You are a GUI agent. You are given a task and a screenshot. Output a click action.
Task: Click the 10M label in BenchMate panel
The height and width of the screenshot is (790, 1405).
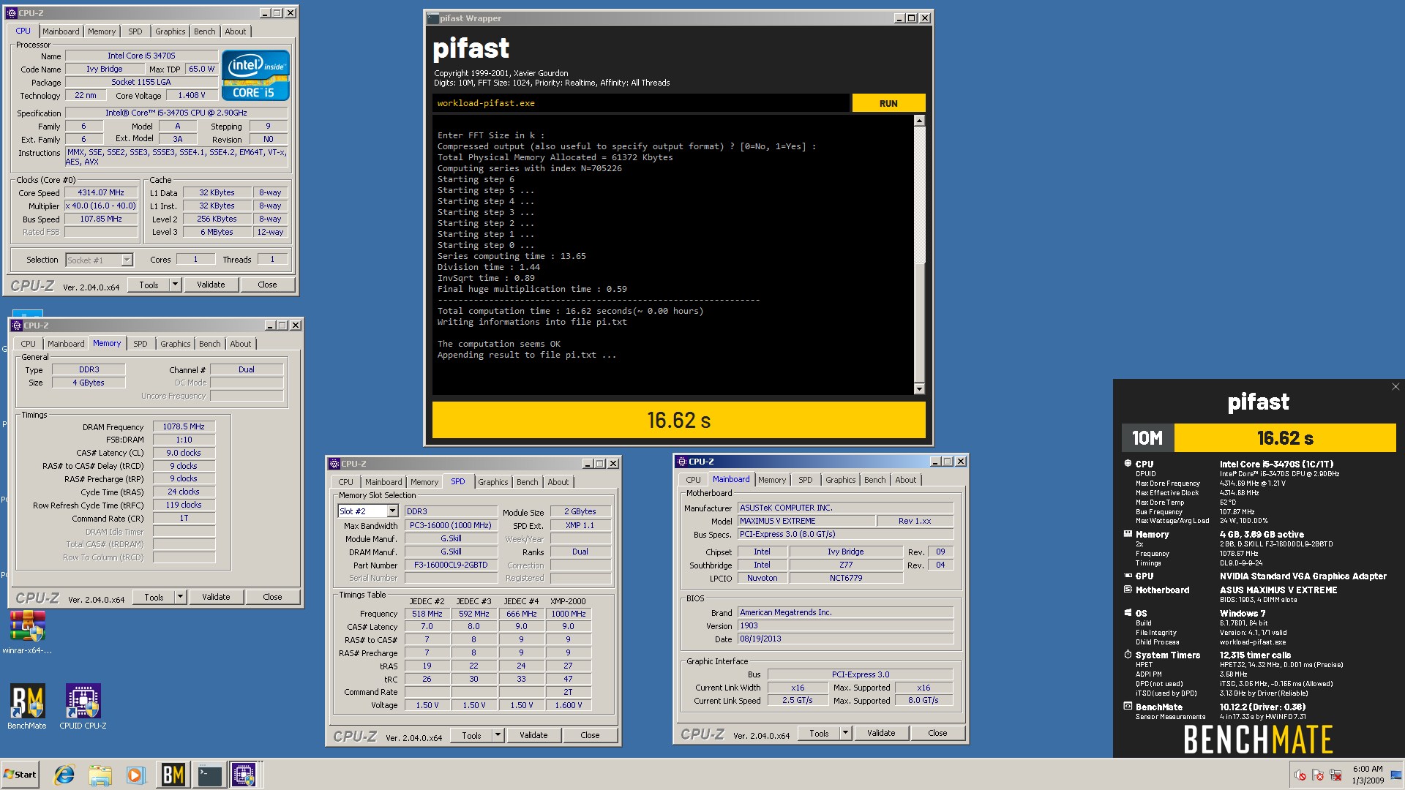click(1147, 438)
